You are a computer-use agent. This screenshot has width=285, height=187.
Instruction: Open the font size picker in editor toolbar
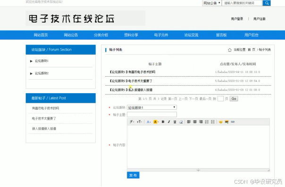(139, 122)
